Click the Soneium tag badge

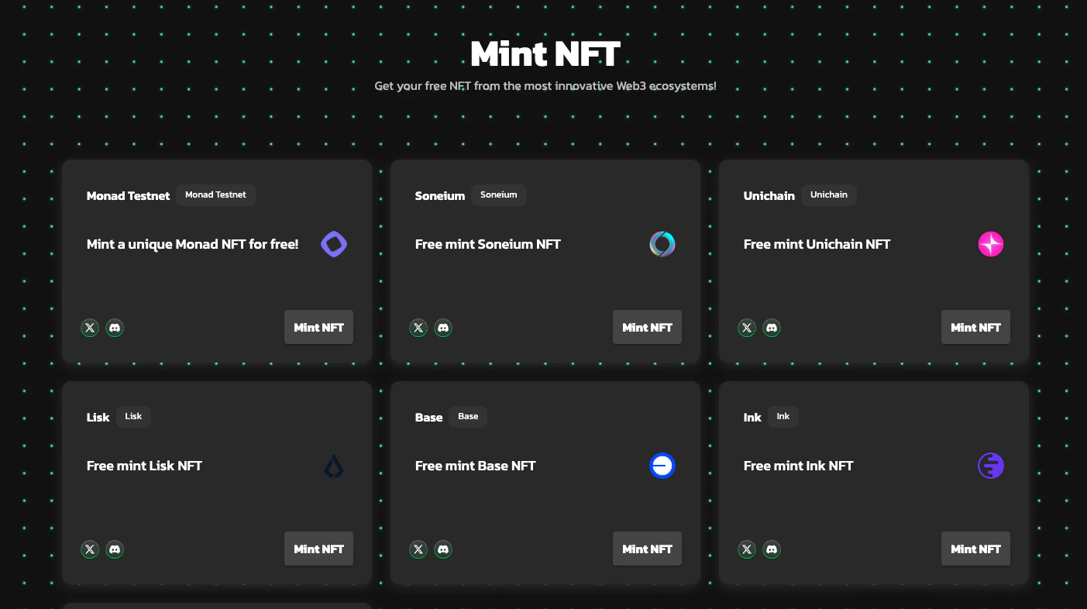[x=499, y=195]
